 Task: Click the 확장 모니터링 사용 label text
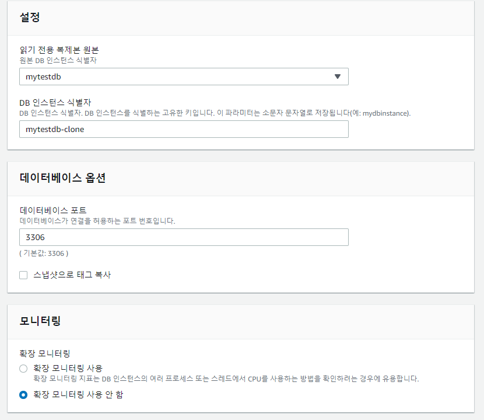[x=68, y=368]
